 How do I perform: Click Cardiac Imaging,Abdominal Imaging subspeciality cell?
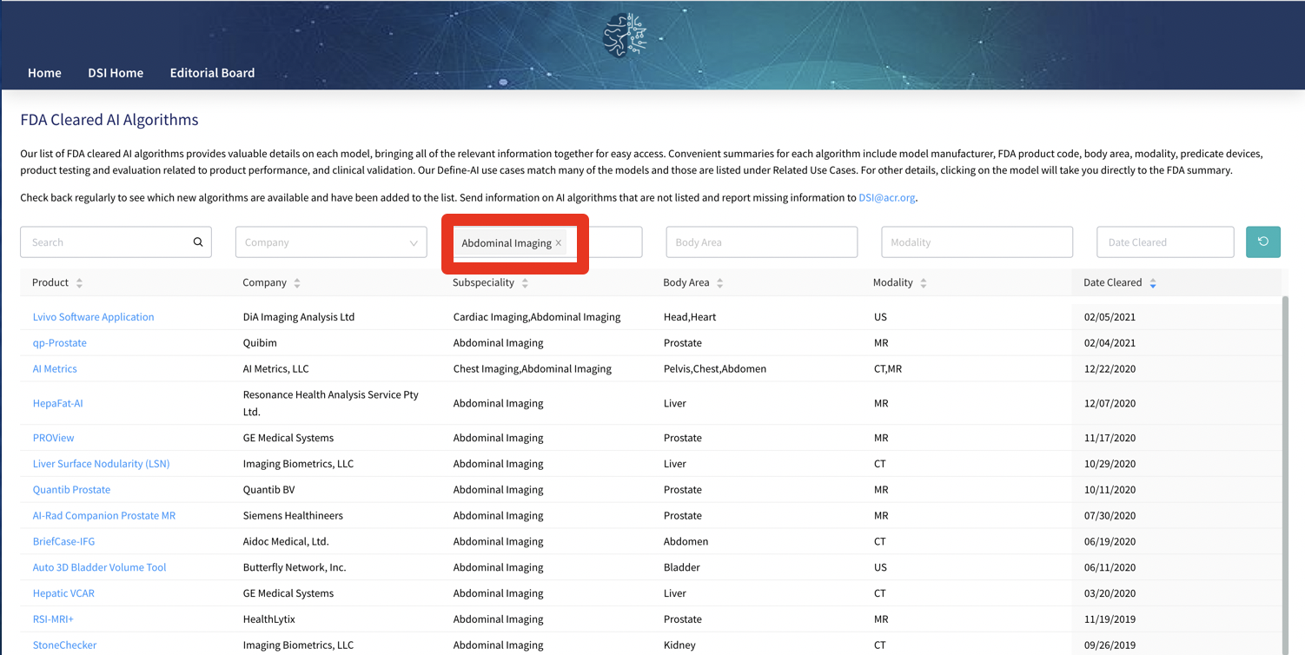[x=537, y=317]
